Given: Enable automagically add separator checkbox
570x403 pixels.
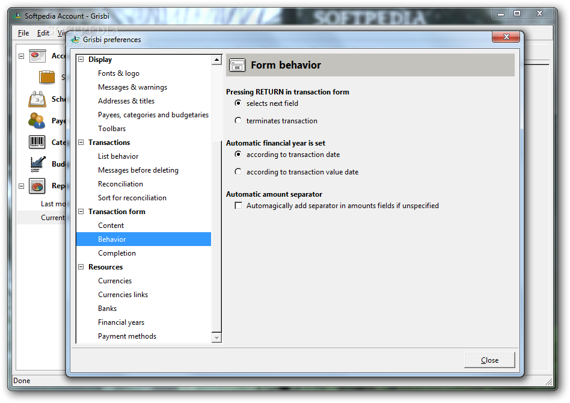Looking at the screenshot, I should (x=238, y=206).
